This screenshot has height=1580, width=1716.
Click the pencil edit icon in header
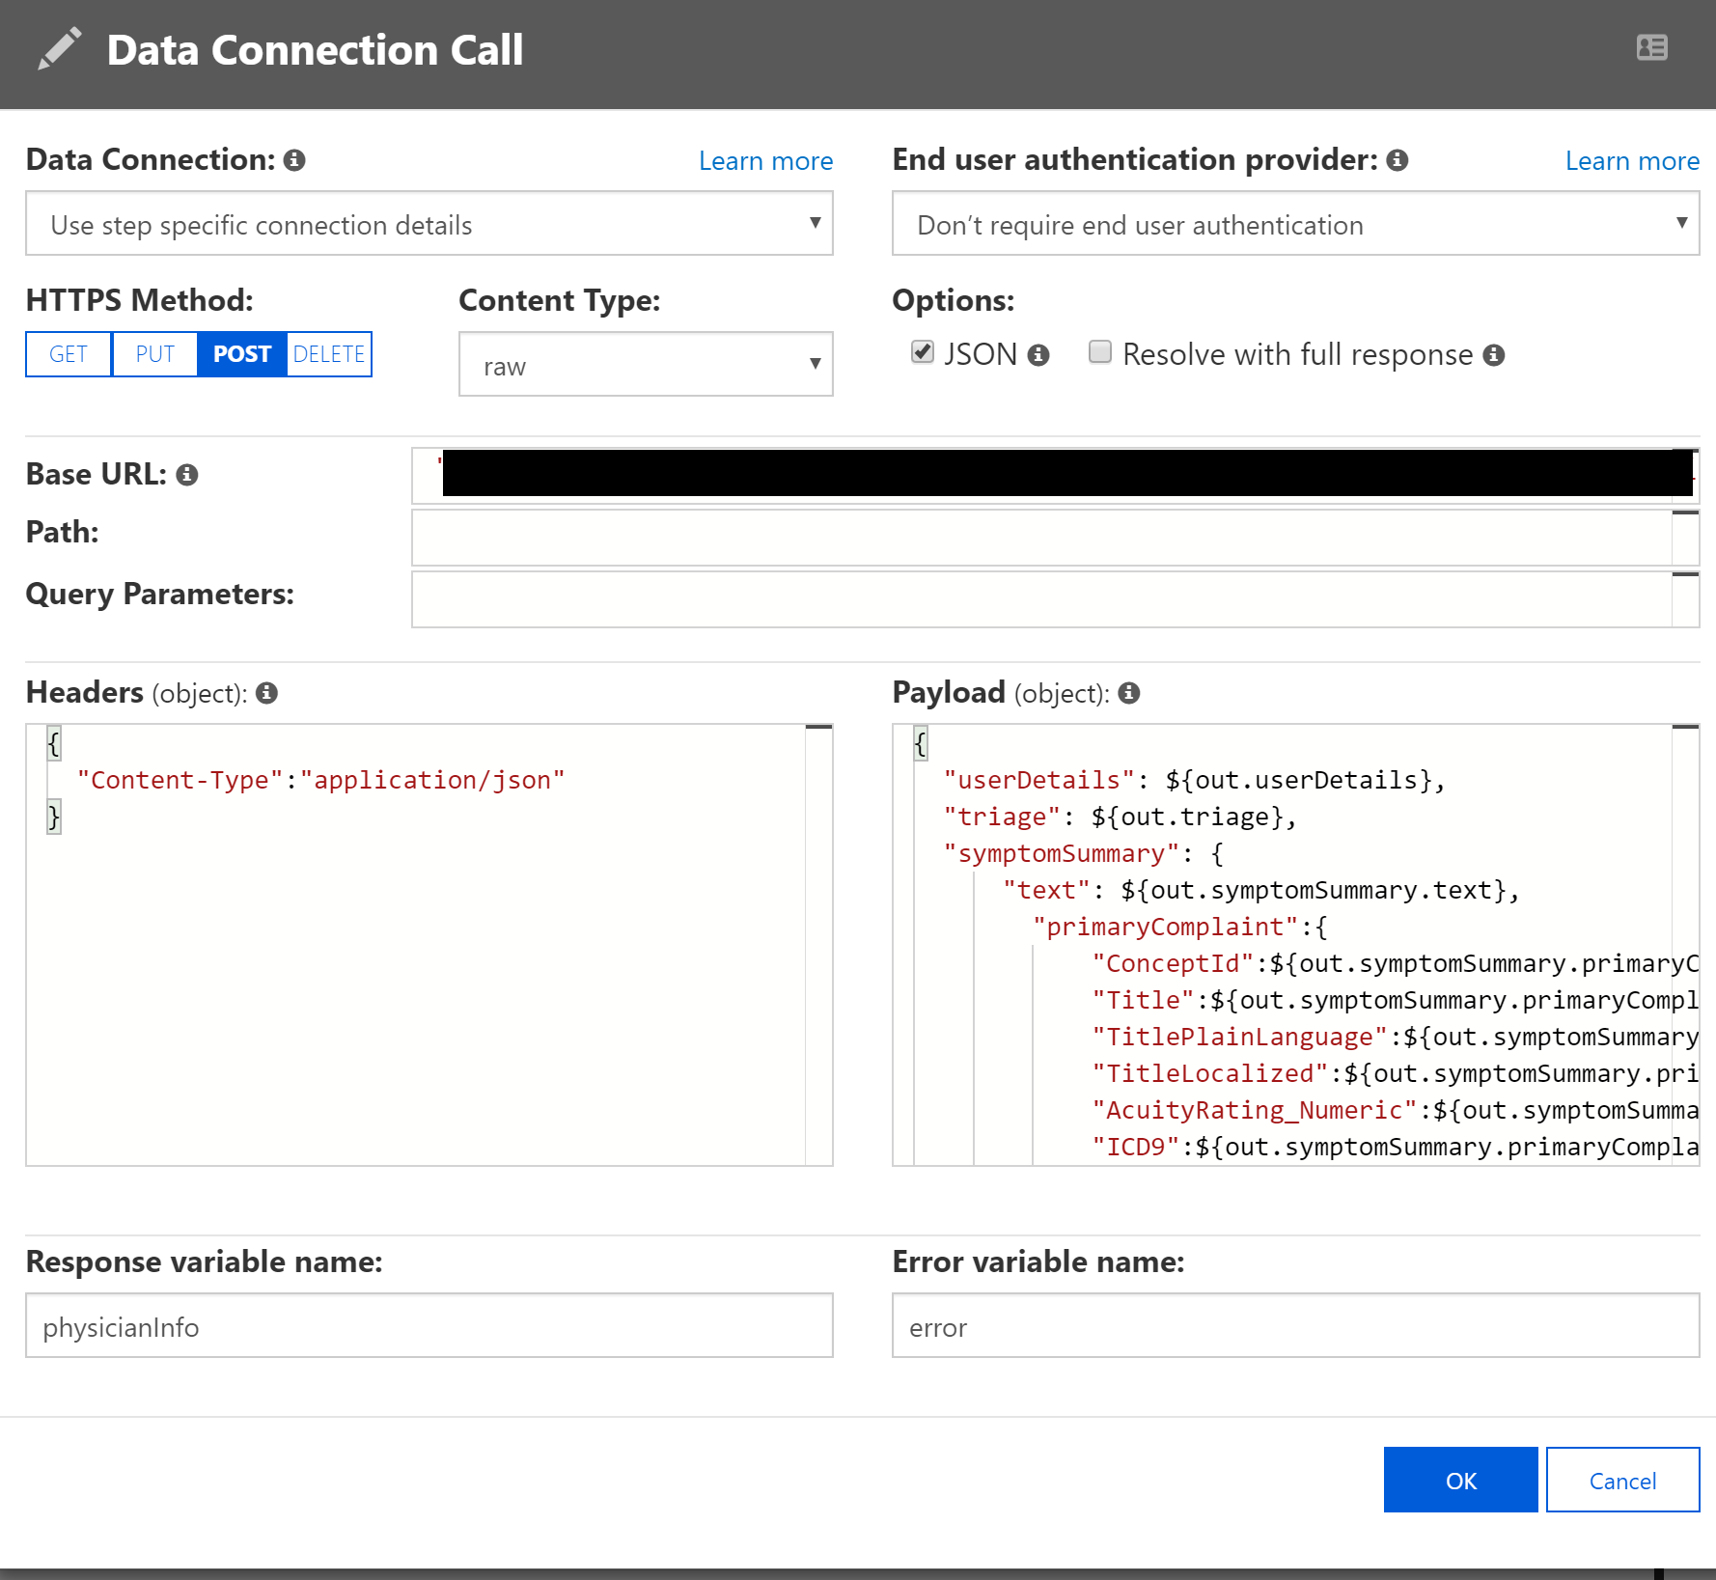click(x=60, y=49)
